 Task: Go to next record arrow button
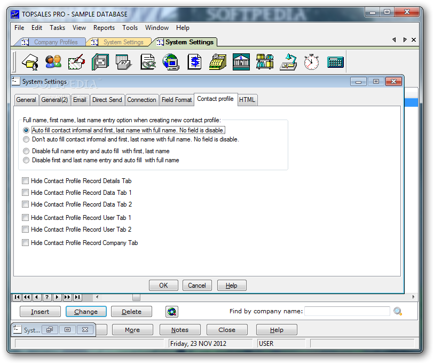coord(57,297)
